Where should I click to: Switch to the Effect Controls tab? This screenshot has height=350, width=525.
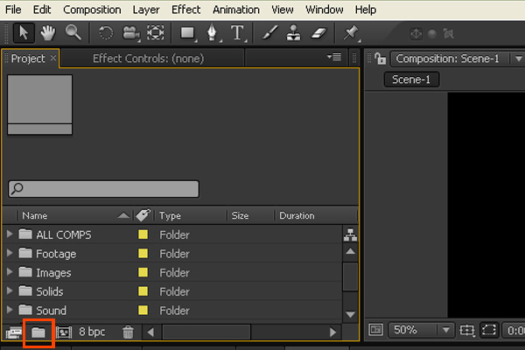point(149,59)
